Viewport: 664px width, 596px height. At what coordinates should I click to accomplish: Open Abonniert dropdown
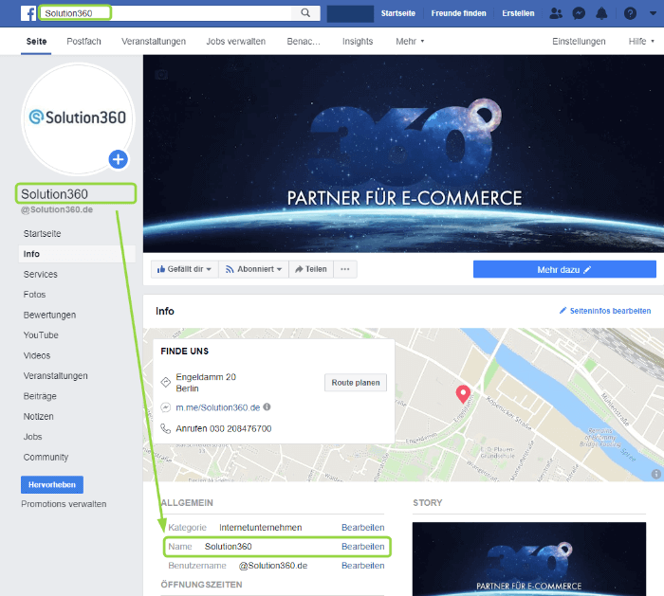pos(253,269)
